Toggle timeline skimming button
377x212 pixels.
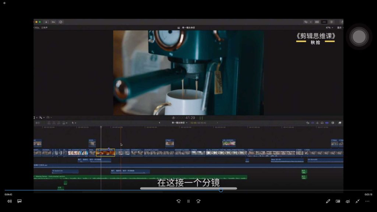pos(313,123)
